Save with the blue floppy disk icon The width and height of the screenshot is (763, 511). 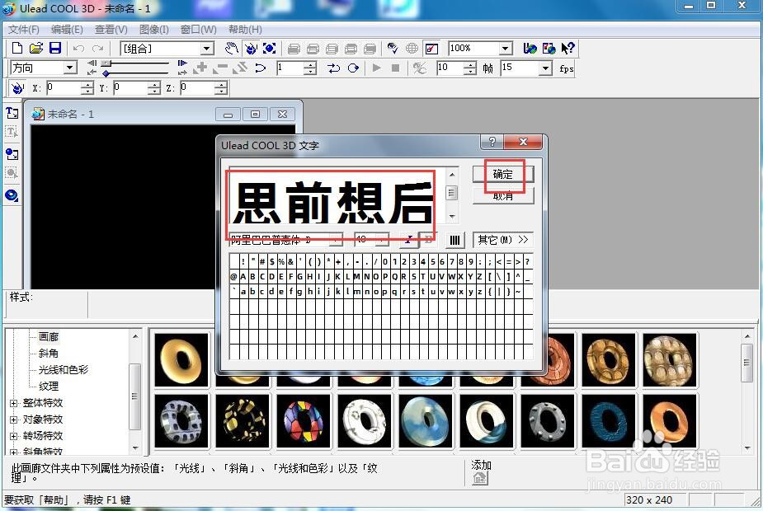[55, 48]
